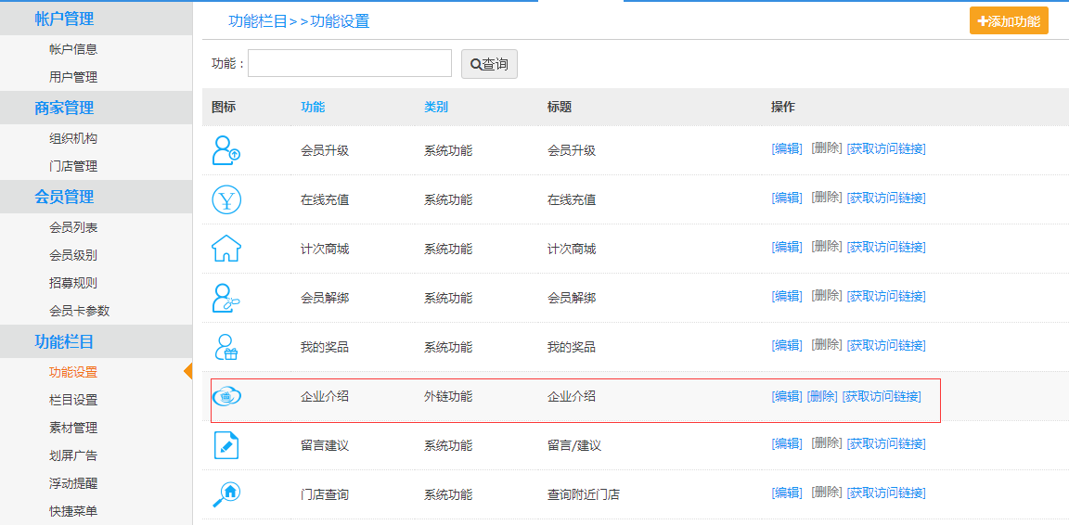Screen dimensions: 1069x525
Task: Open 快捷菜单 in the sidebar
Action: coord(73,511)
